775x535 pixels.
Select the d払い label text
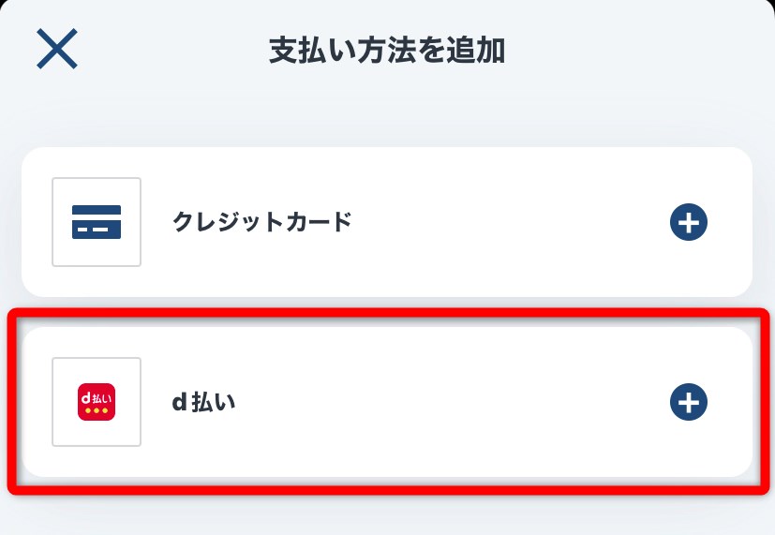(203, 403)
